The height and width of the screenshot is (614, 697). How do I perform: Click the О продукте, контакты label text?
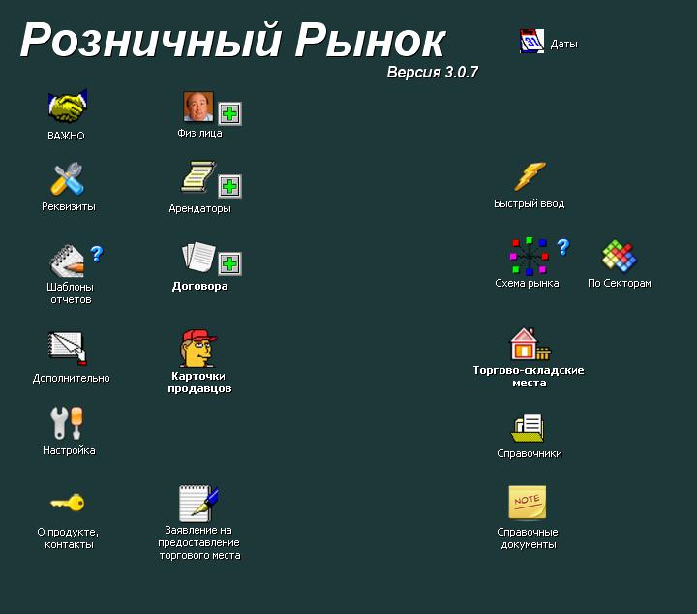tap(68, 538)
